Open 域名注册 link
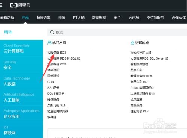 point(53,70)
